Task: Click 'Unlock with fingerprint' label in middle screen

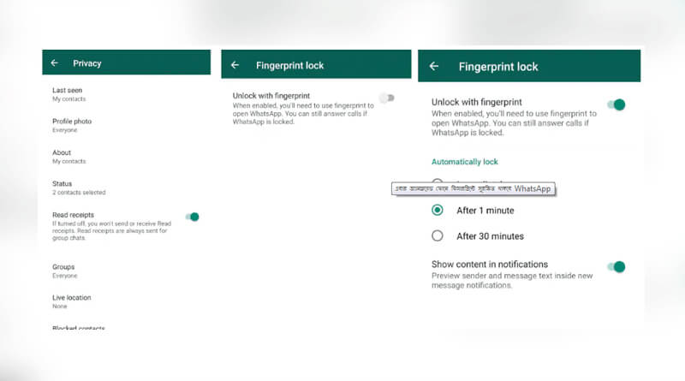Action: pos(271,96)
